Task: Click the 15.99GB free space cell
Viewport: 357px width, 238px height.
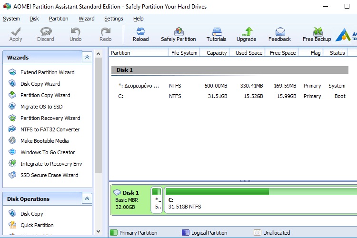Action: click(x=287, y=96)
